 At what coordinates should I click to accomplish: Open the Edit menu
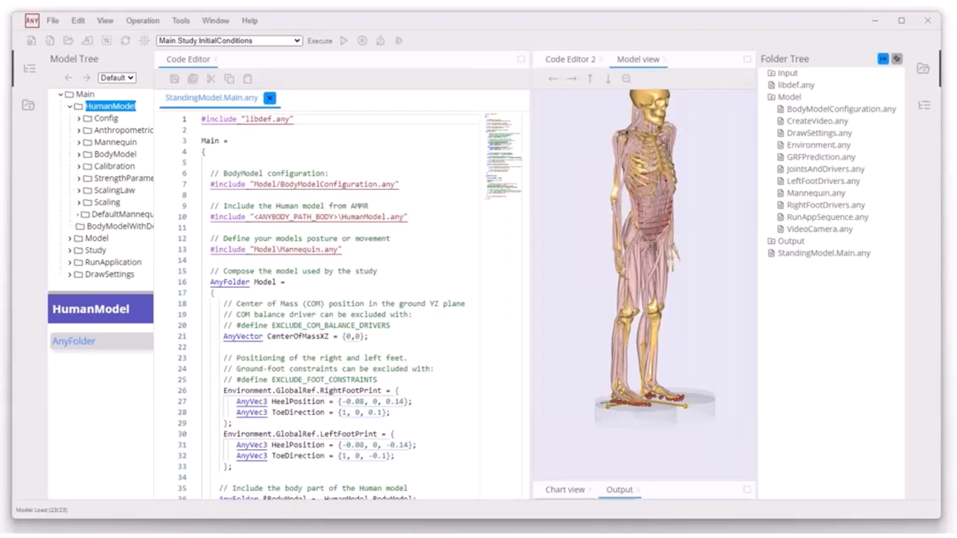[x=78, y=21]
